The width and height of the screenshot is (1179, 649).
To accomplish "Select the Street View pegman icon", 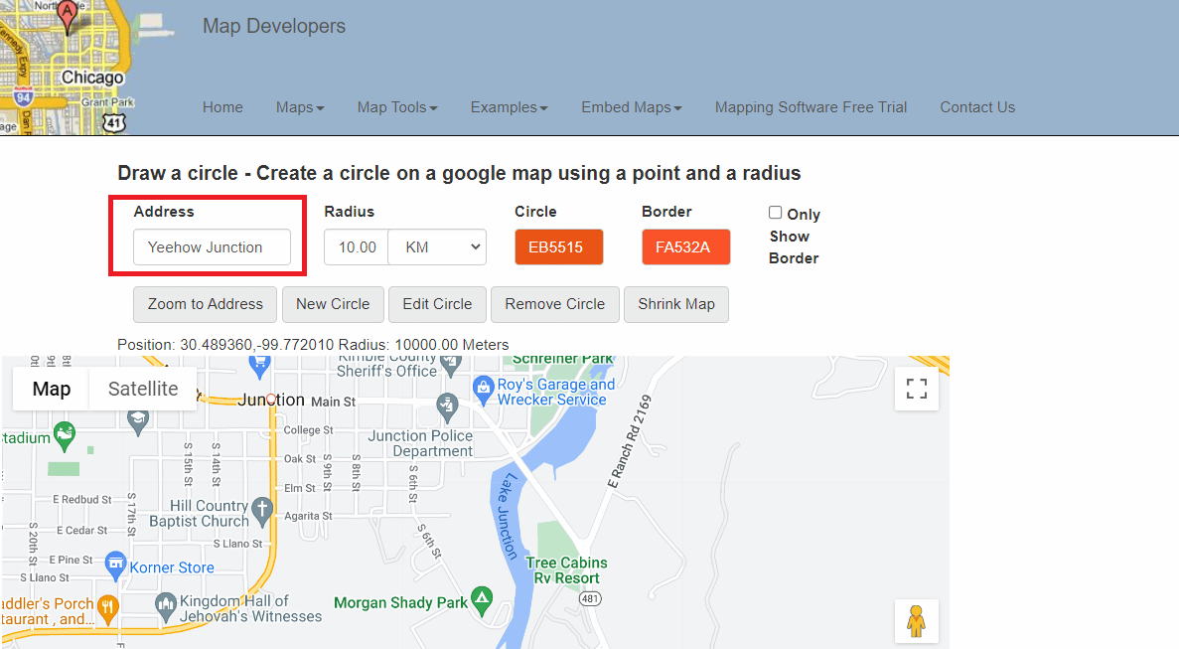I will [916, 621].
